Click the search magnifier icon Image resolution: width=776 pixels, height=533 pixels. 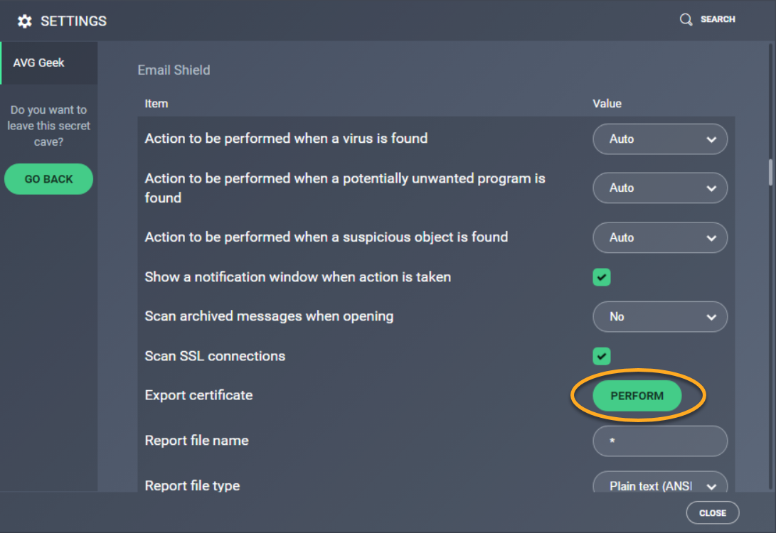pyautogui.click(x=686, y=19)
